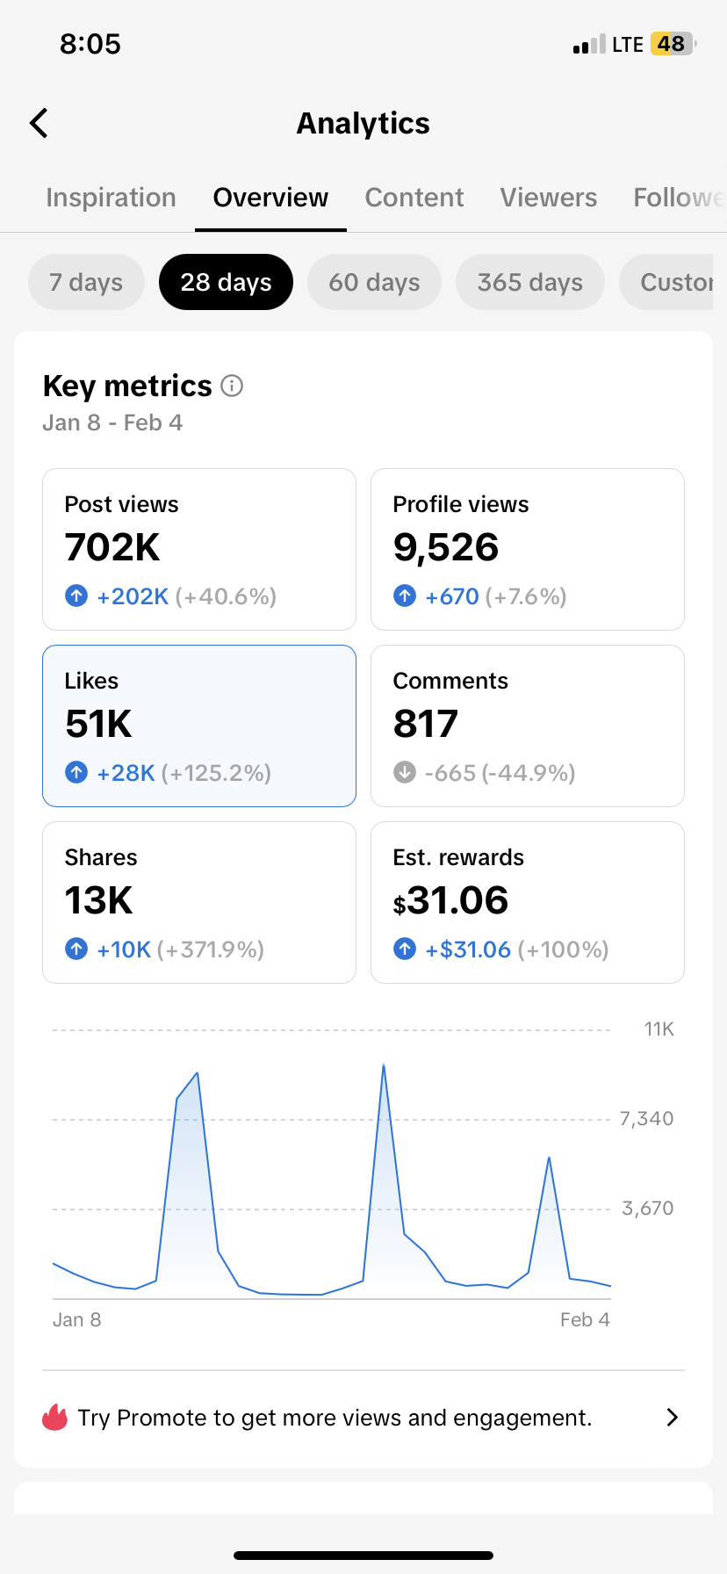Select the Profile views metric card

pyautogui.click(x=527, y=549)
